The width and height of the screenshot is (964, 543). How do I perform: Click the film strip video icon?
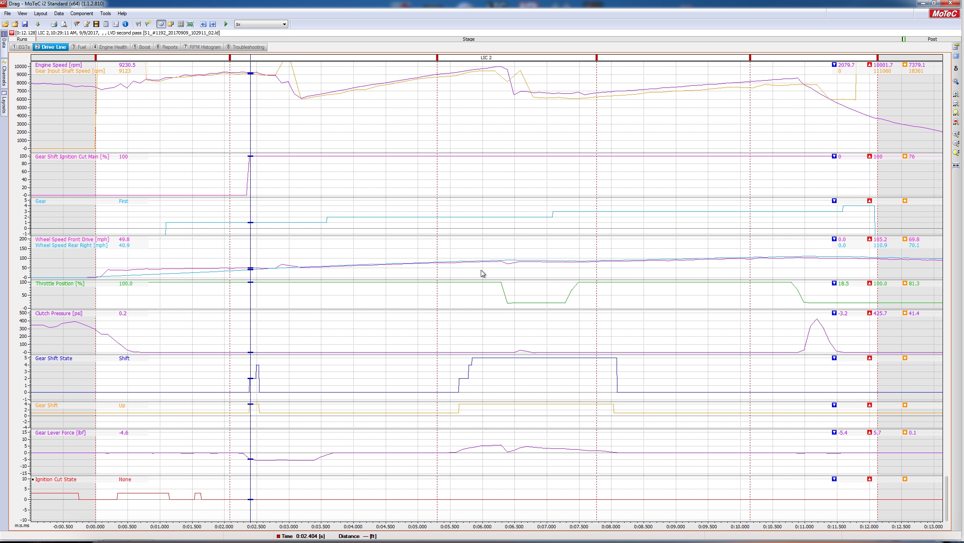tap(96, 24)
